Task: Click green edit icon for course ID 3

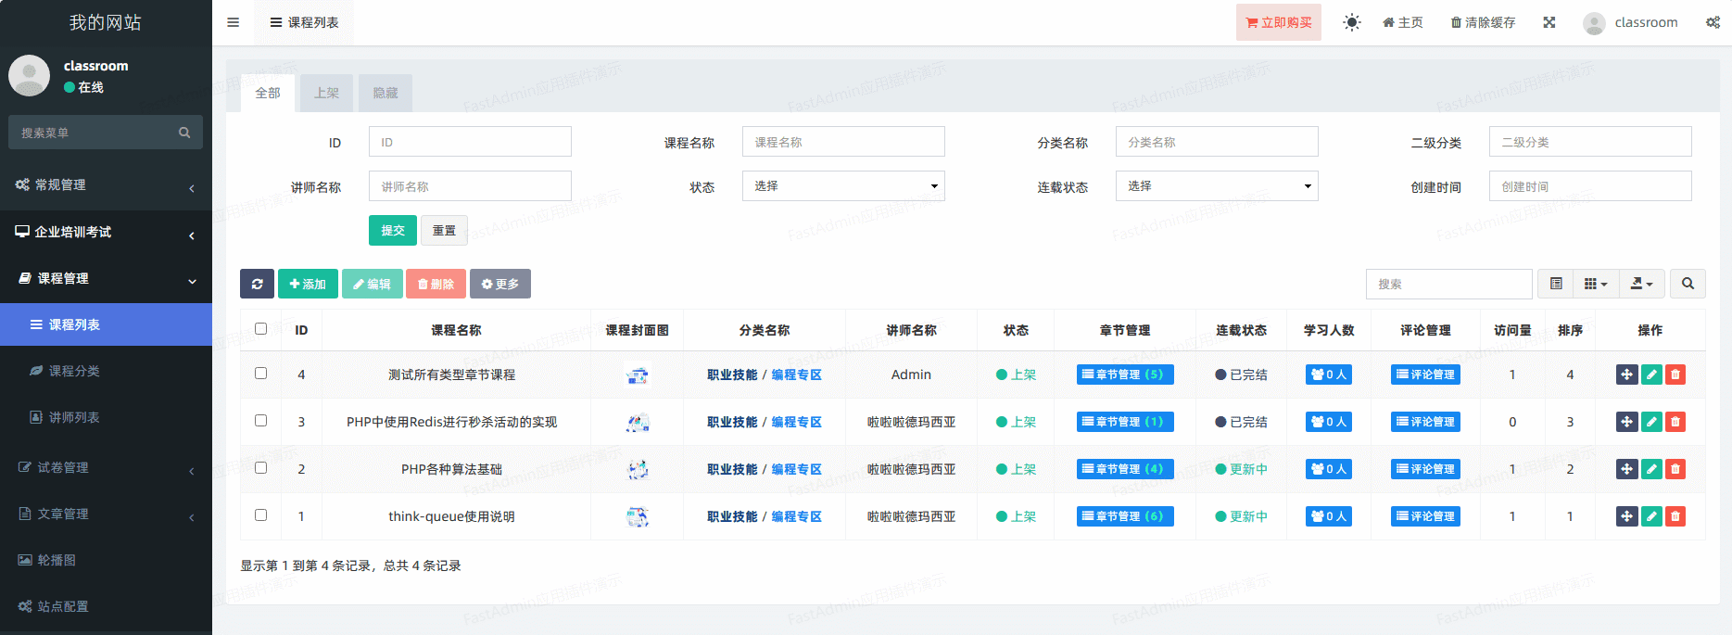Action: pos(1651,422)
